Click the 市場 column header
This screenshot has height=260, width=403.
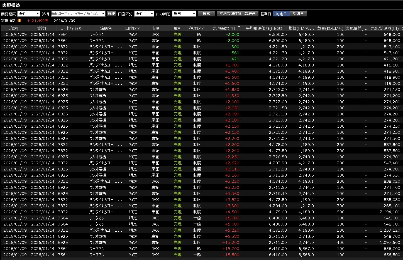[155, 28]
